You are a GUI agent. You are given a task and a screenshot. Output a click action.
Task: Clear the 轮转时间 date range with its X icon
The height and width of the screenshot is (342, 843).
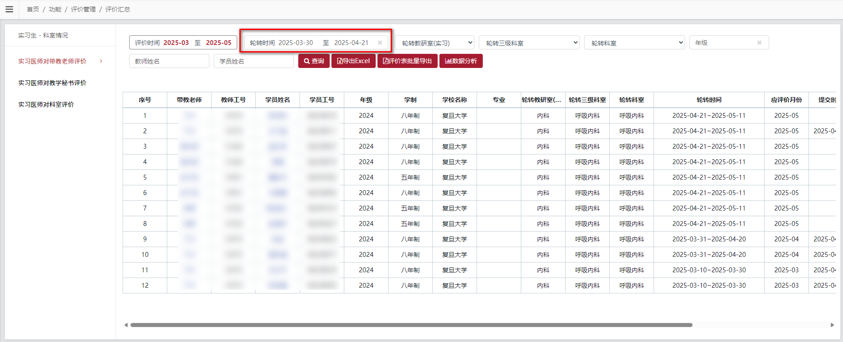(380, 43)
